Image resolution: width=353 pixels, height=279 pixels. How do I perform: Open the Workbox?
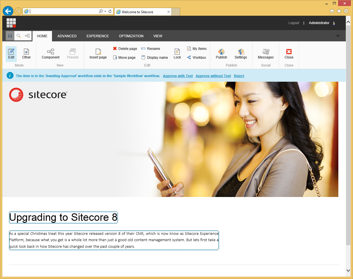tap(197, 58)
